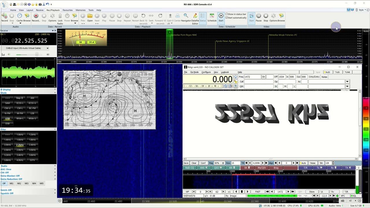Viewport: 370px width, 208px height.
Task: Uncheck Start automatically checkbox
Action: pyautogui.click(x=227, y=18)
